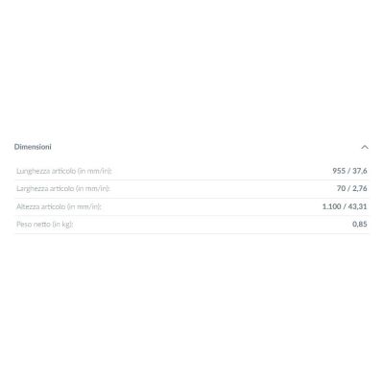Click the 1.100 / 43,31 height value

click(345, 206)
